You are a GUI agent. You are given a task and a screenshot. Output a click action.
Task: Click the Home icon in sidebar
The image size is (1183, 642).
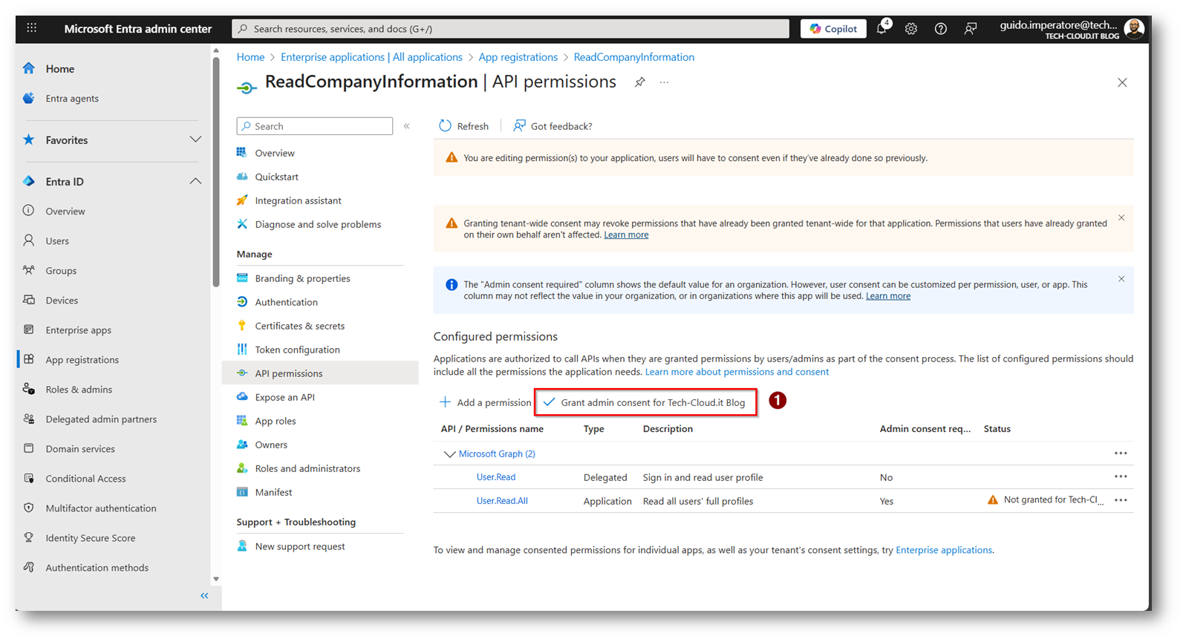pyautogui.click(x=29, y=68)
